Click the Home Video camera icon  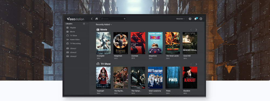point(67,39)
